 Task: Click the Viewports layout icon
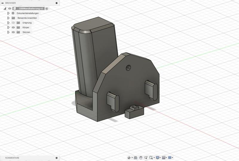click(x=170, y=158)
